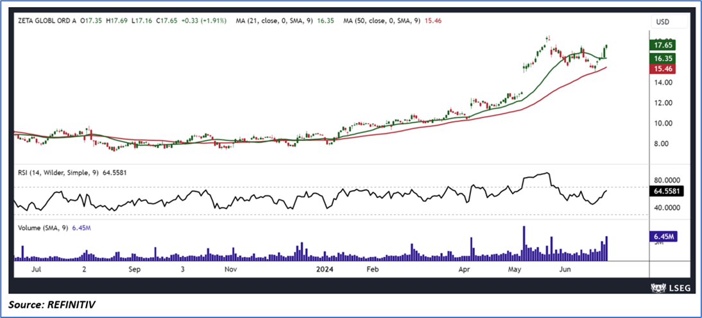Click the 8.00 price axis label
This screenshot has width=702, height=318.
[x=662, y=144]
